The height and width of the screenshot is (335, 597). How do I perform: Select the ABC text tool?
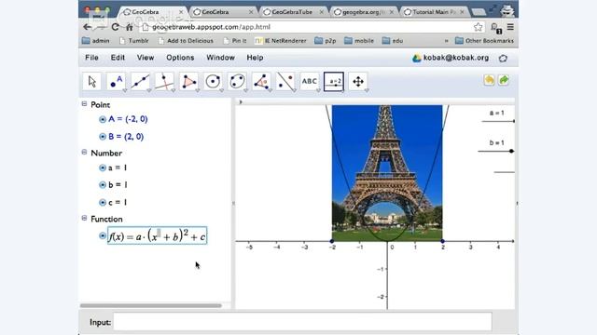click(x=309, y=82)
